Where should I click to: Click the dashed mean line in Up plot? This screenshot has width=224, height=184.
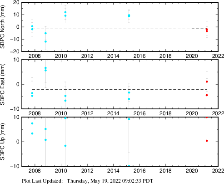(x=119, y=130)
